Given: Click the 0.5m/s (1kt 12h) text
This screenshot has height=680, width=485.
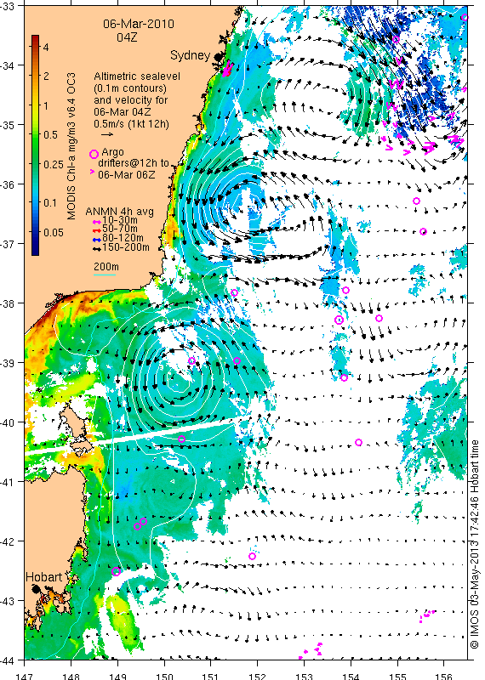Looking at the screenshot, I should (x=131, y=123).
